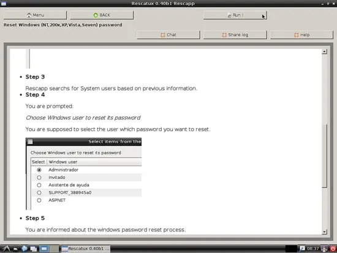Click italic text 'Choose Windows user to reset its password'
The height and width of the screenshot is (253, 337).
click(x=83, y=118)
